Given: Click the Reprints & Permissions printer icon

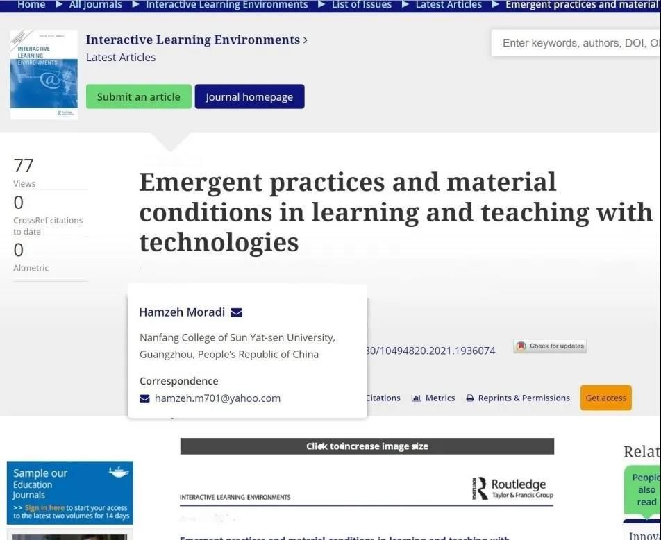Looking at the screenshot, I should [x=470, y=398].
